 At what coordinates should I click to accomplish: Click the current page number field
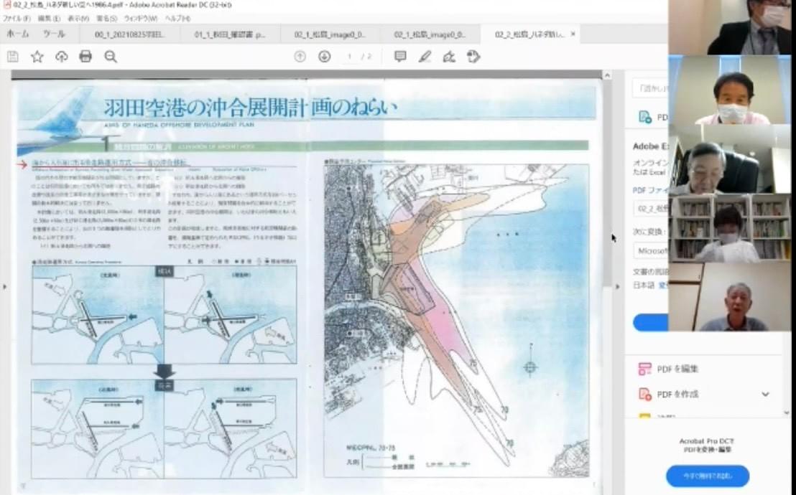[349, 57]
